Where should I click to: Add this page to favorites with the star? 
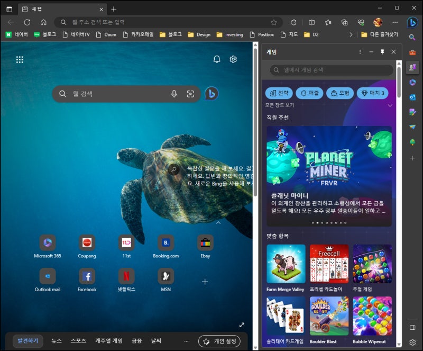tap(274, 22)
